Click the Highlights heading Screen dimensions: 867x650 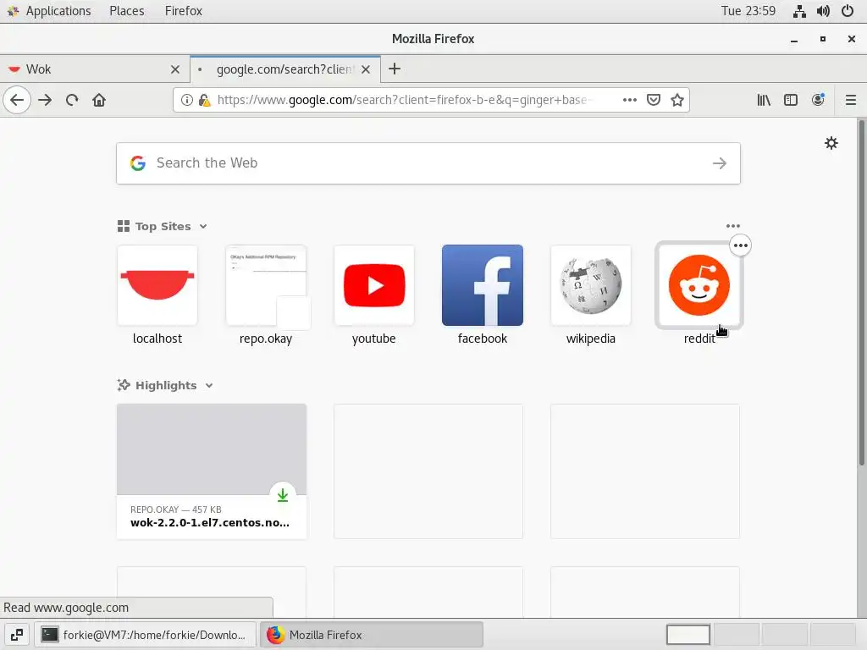[166, 386]
